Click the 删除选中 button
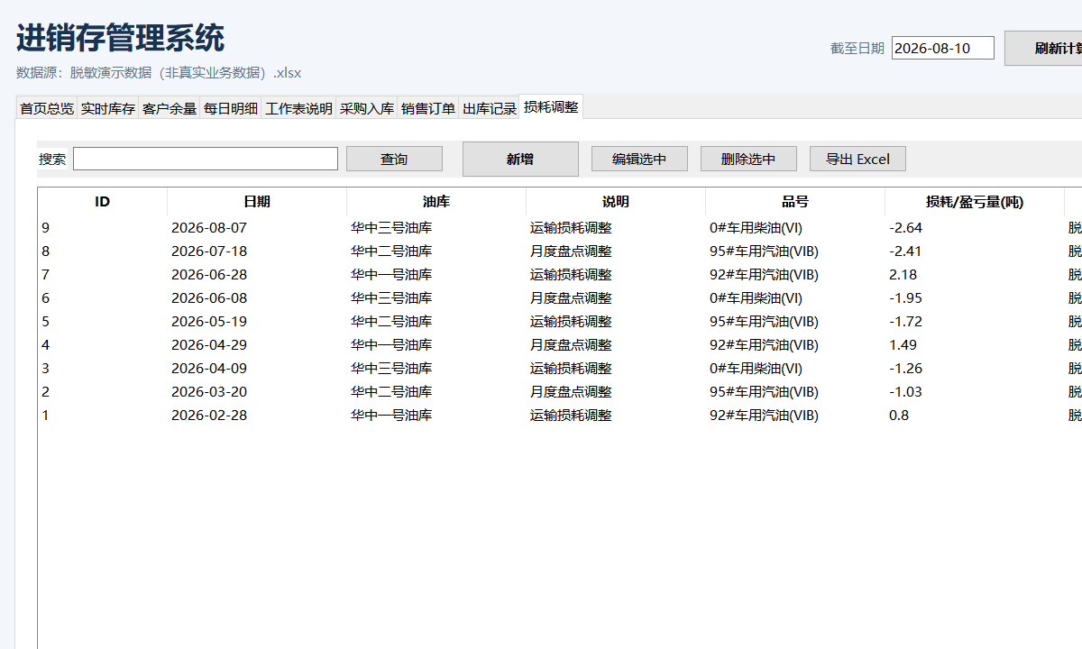Screen dimensions: 1082x649 (748, 159)
